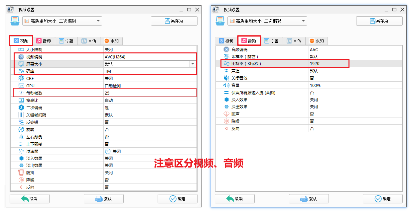Toggle 关闭音效 value 否
This screenshot has height=213, width=411.
[x=312, y=78]
